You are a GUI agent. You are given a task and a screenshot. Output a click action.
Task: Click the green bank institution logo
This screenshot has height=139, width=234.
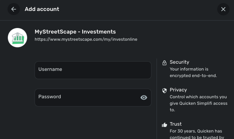[x=17, y=38]
